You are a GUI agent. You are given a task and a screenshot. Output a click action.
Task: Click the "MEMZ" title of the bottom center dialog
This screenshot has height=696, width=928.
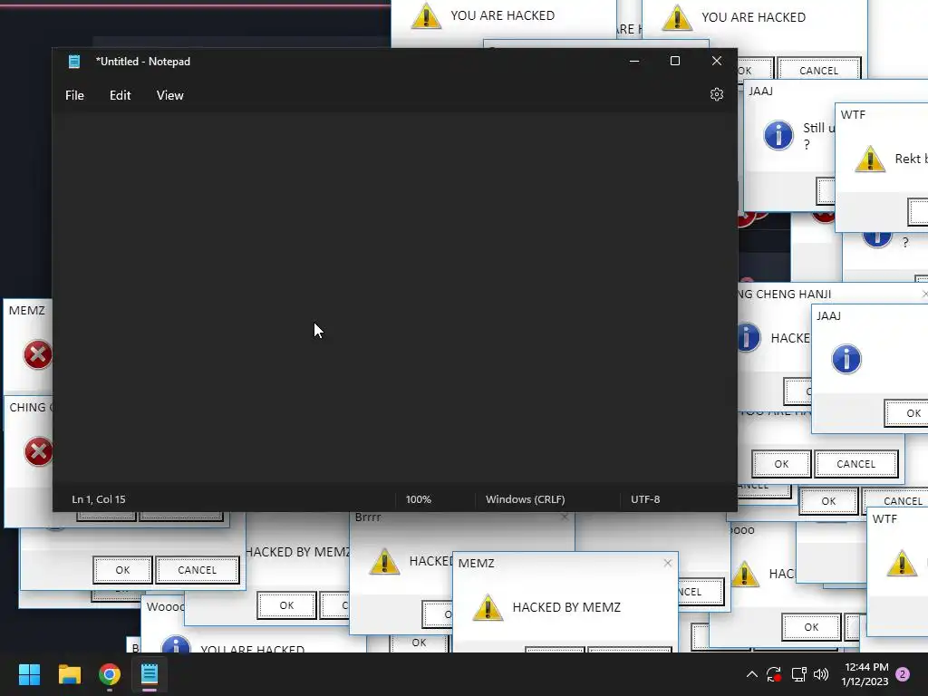coord(476,563)
